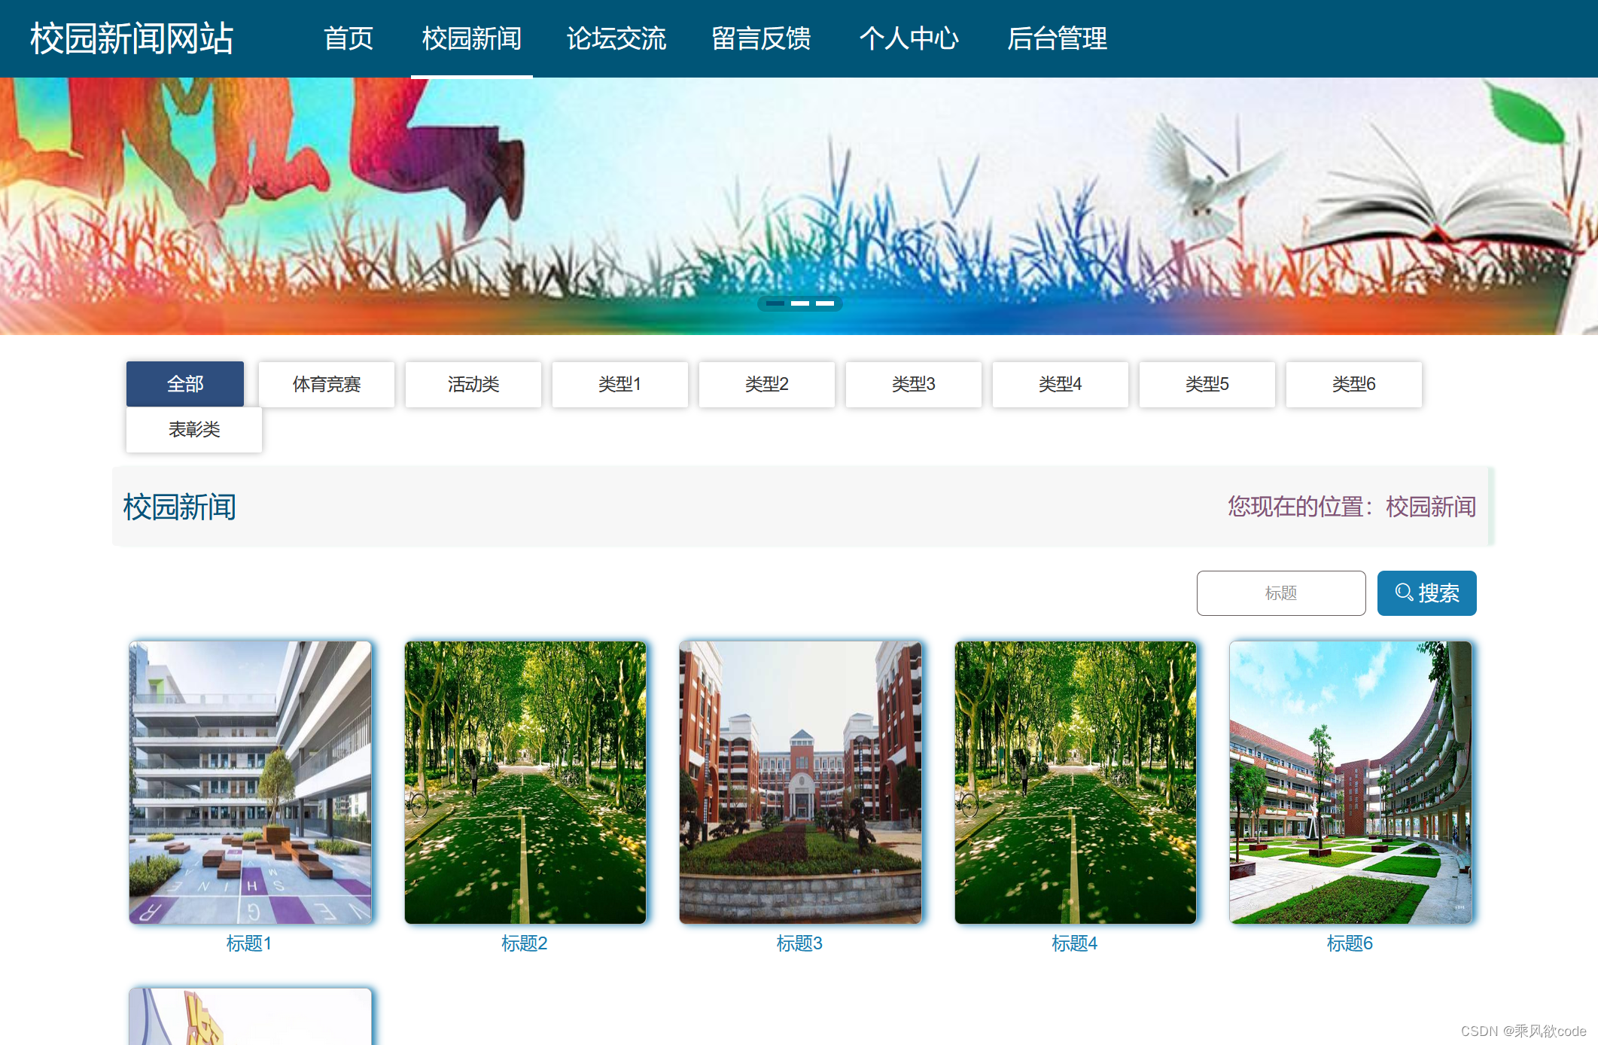Image resolution: width=1598 pixels, height=1045 pixels.
Task: Click the 标题 search input field
Action: coord(1280,593)
